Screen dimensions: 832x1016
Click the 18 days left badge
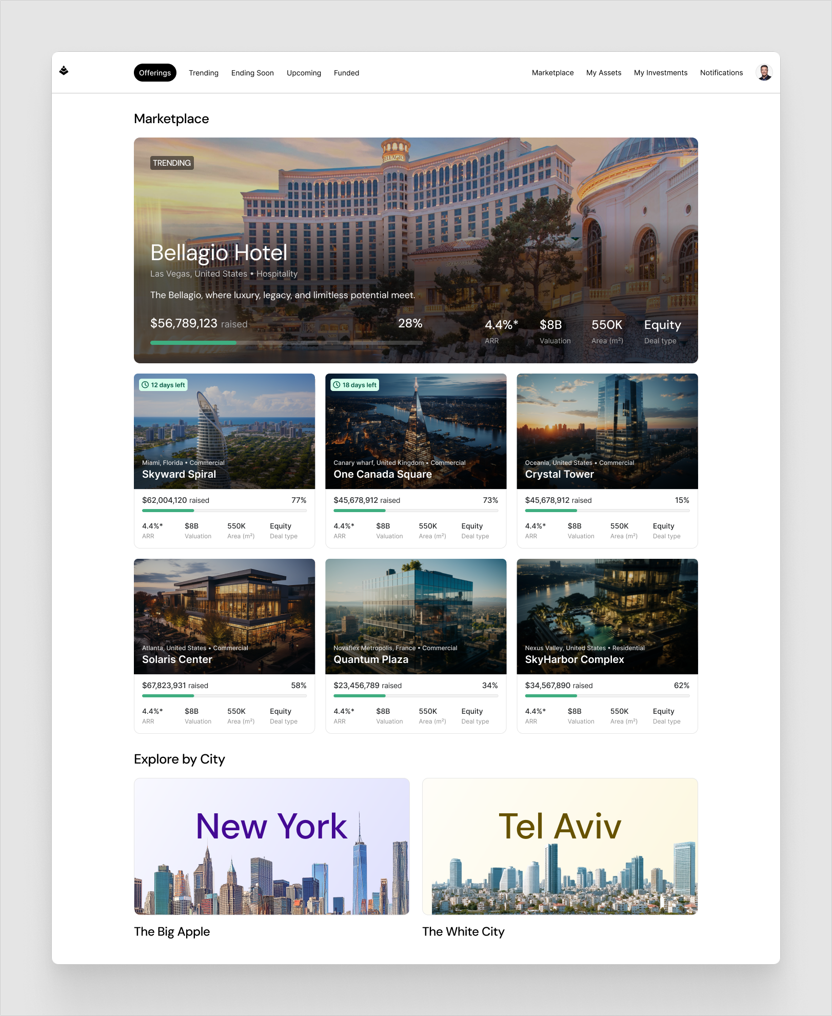tap(355, 385)
